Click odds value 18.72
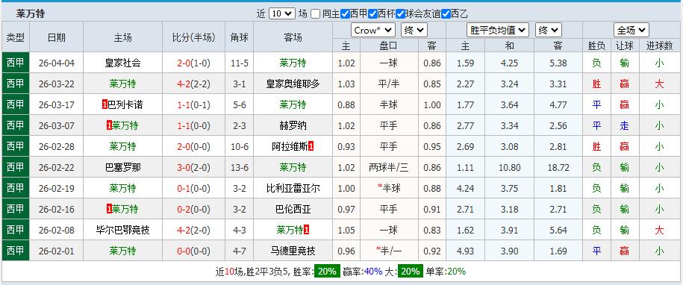683x285 pixels. click(x=558, y=168)
